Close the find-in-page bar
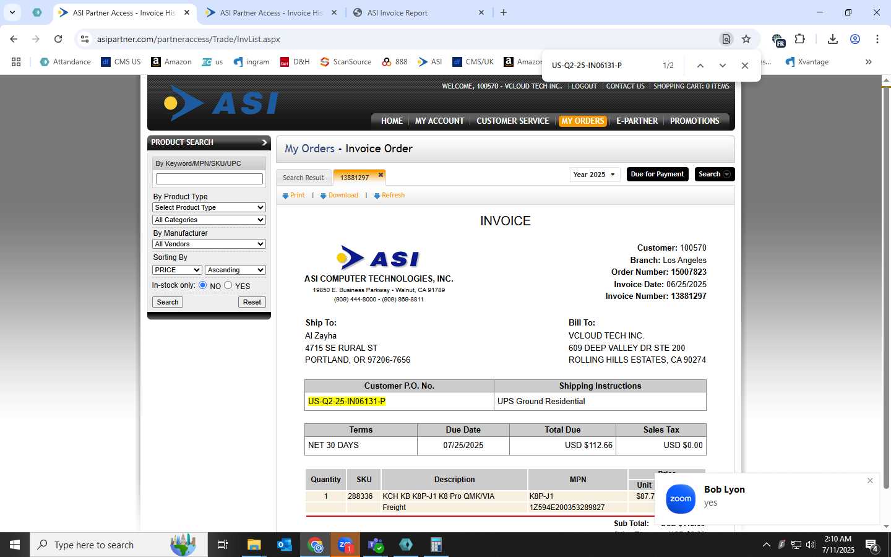 point(745,66)
